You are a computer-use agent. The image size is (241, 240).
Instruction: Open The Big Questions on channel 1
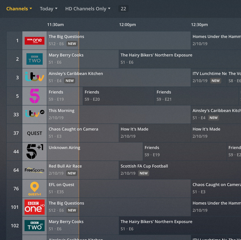(x=119, y=40)
